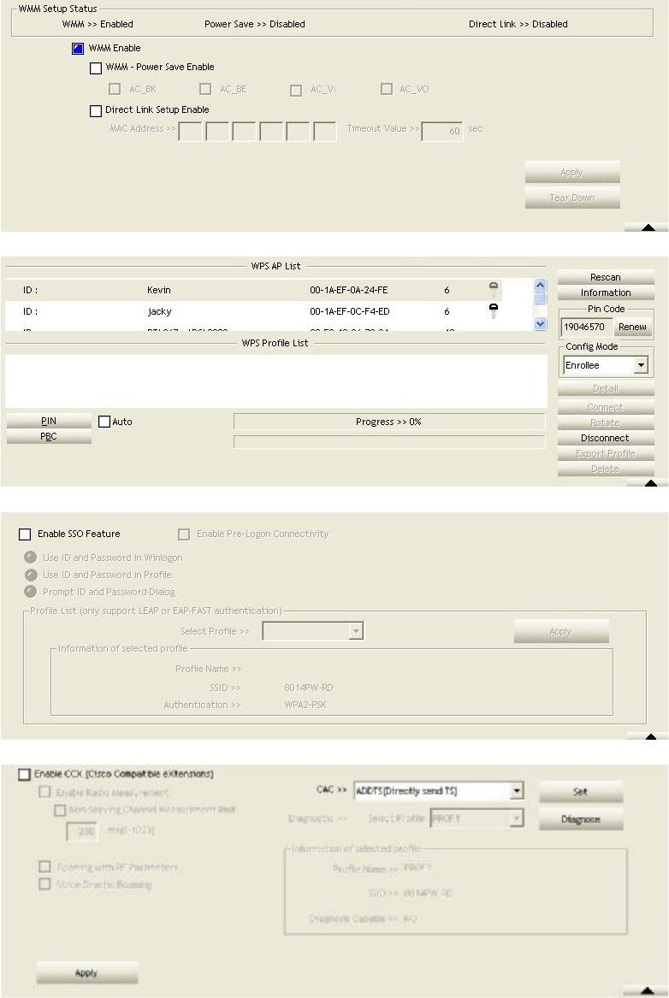Start WPS with the PBC button
The width and height of the screenshot is (669, 998).
49,437
